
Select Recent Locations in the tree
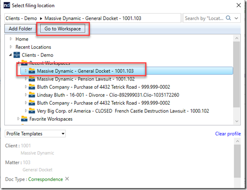pos(33,47)
